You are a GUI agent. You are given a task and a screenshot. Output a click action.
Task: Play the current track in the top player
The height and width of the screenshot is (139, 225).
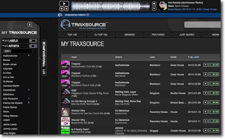coord(64,3)
